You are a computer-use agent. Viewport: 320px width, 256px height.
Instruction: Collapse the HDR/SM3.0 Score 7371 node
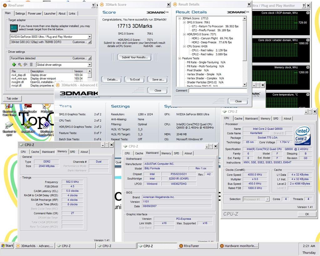tap(184, 34)
